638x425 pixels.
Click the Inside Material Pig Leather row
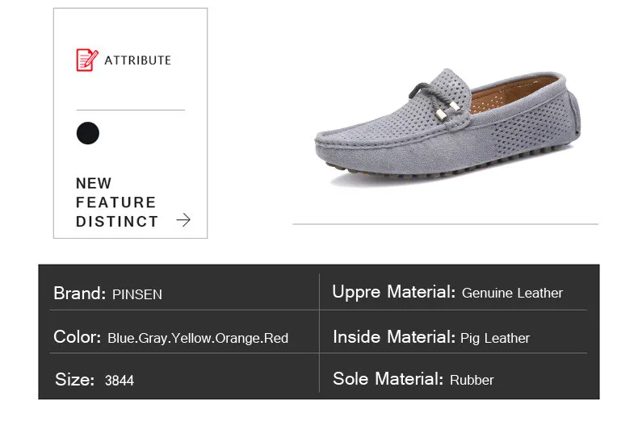[453, 337]
